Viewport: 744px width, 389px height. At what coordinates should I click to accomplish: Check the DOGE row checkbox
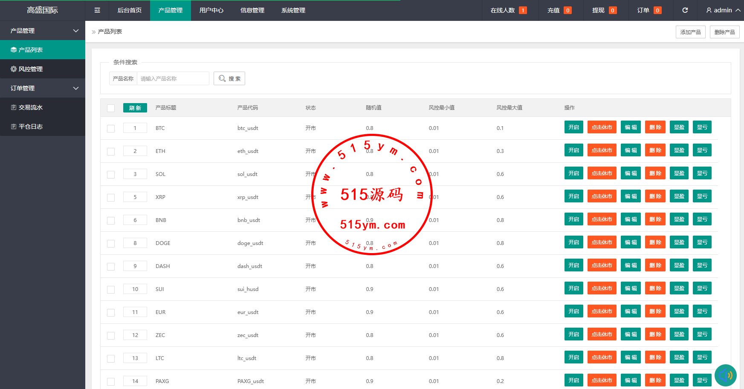(111, 243)
